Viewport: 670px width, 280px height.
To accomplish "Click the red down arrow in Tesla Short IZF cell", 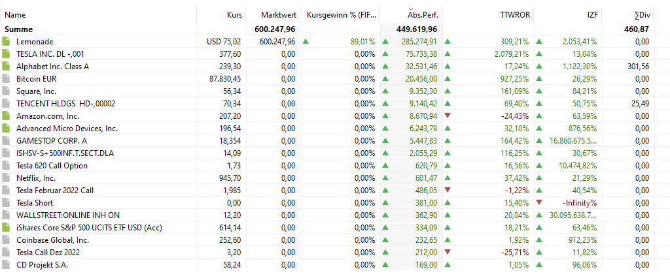I will (539, 203).
